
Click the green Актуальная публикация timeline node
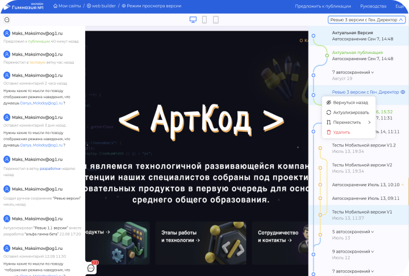(327, 56)
